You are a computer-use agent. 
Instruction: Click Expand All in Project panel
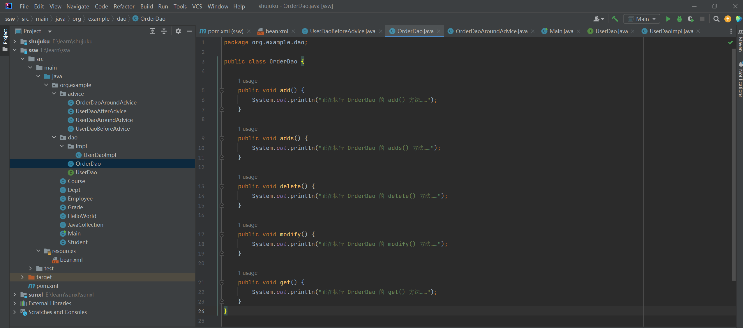152,31
